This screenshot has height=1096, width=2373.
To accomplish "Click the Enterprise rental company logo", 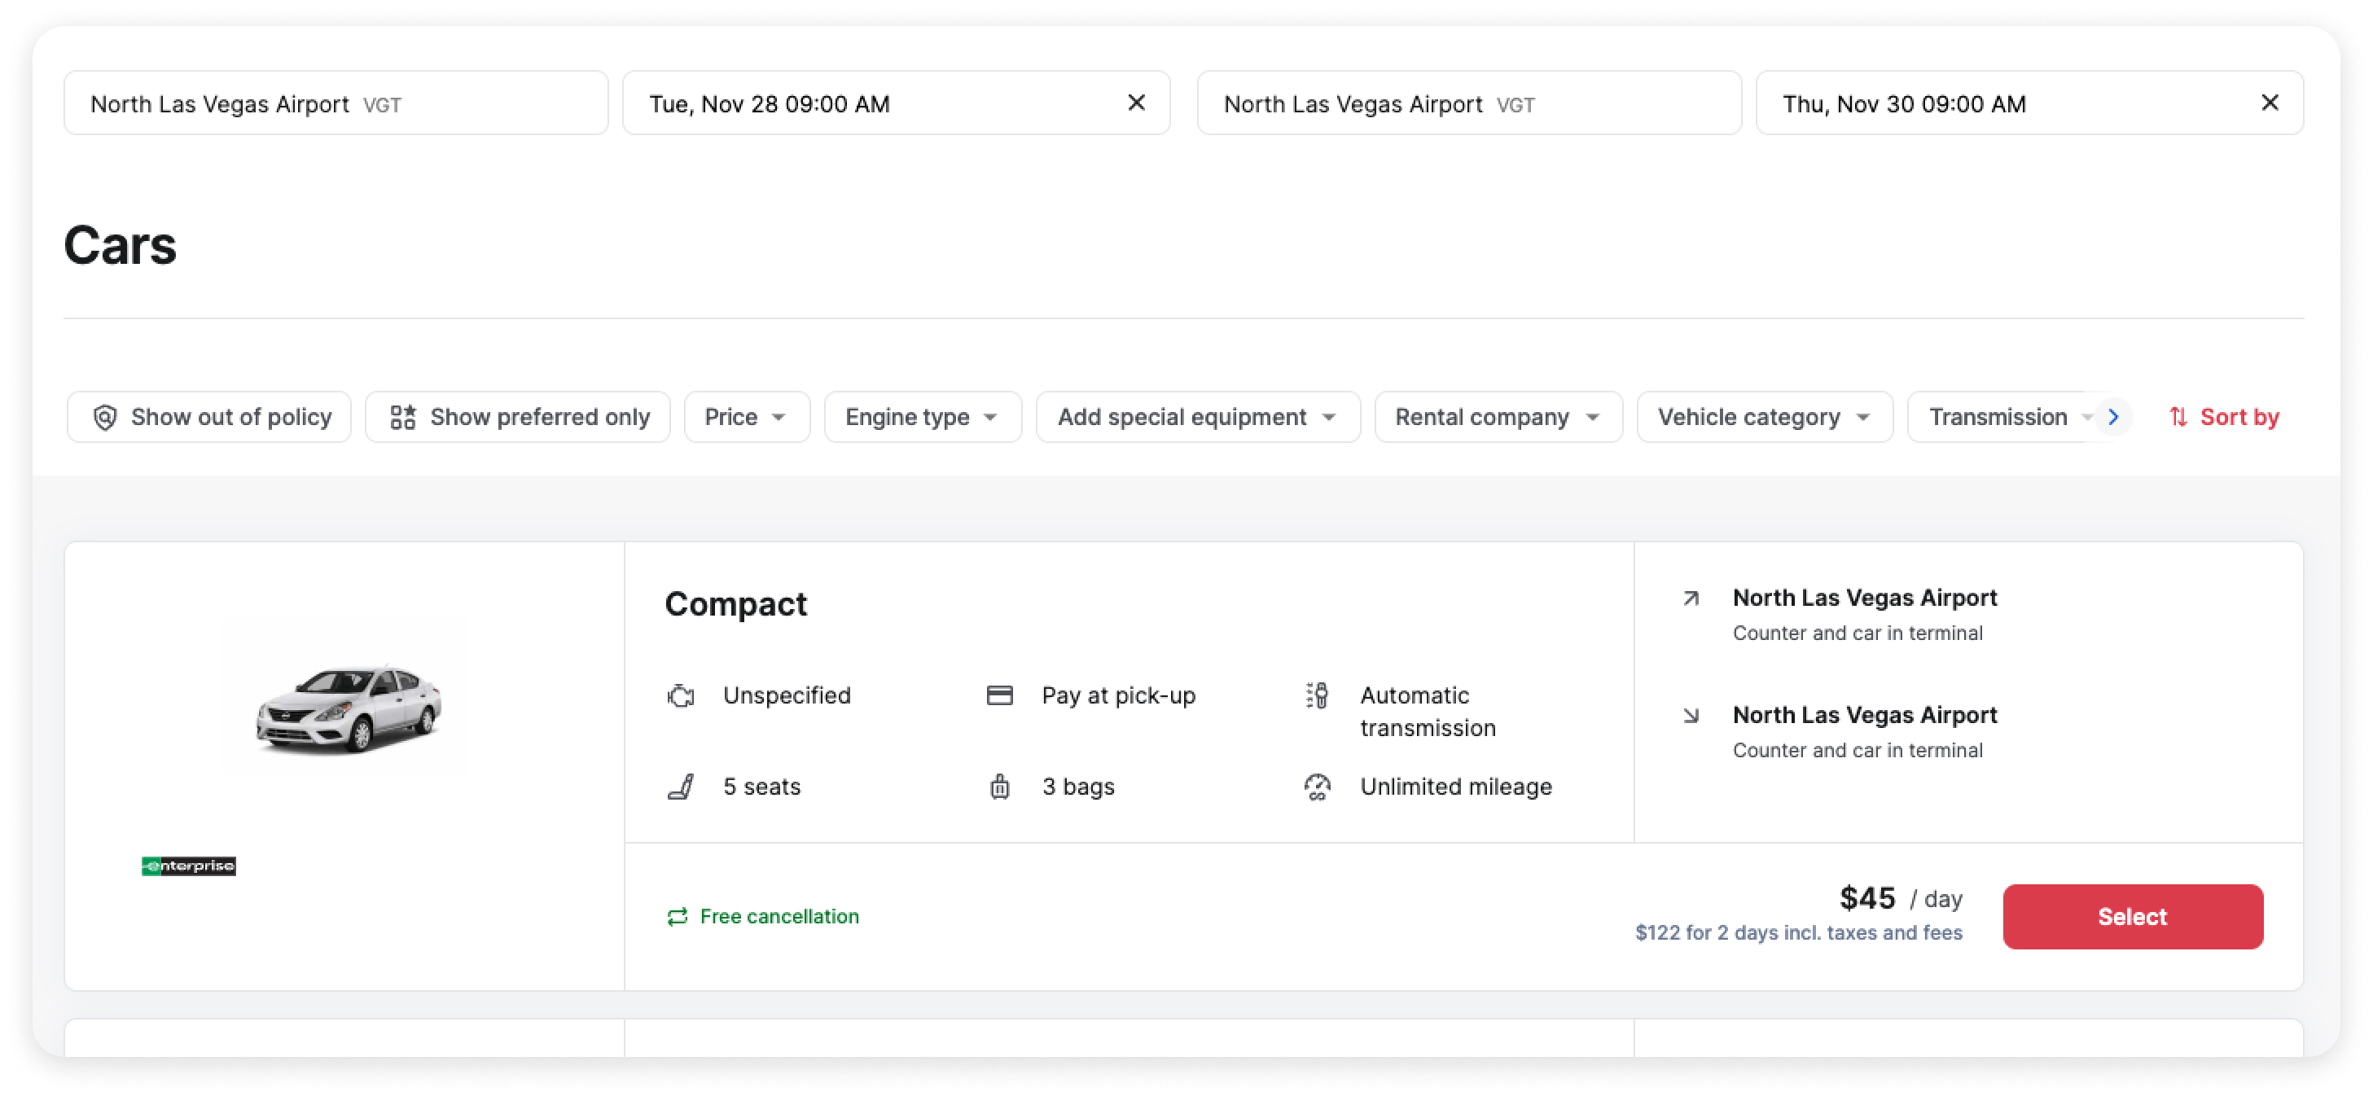I will (x=189, y=865).
